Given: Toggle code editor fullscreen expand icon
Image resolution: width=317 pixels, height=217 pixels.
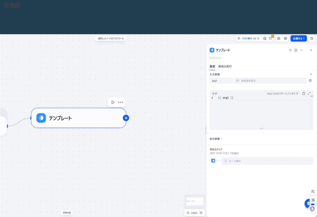Looking at the screenshot, I should coord(309,93).
